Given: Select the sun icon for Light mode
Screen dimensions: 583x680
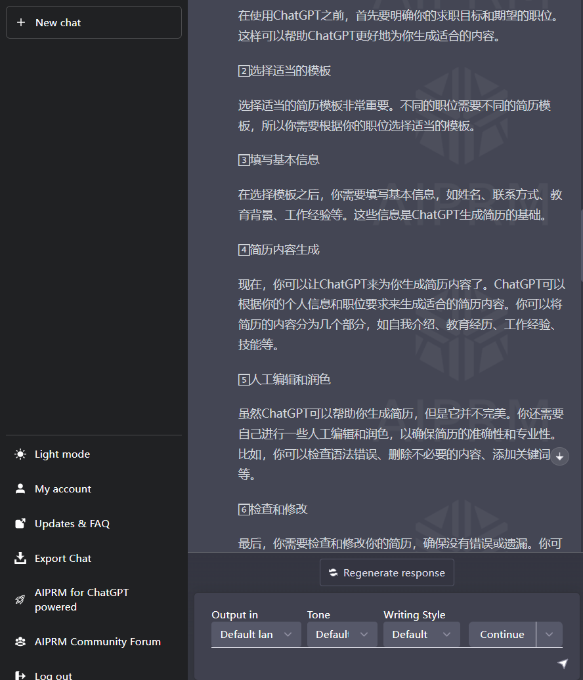Looking at the screenshot, I should tap(19, 454).
